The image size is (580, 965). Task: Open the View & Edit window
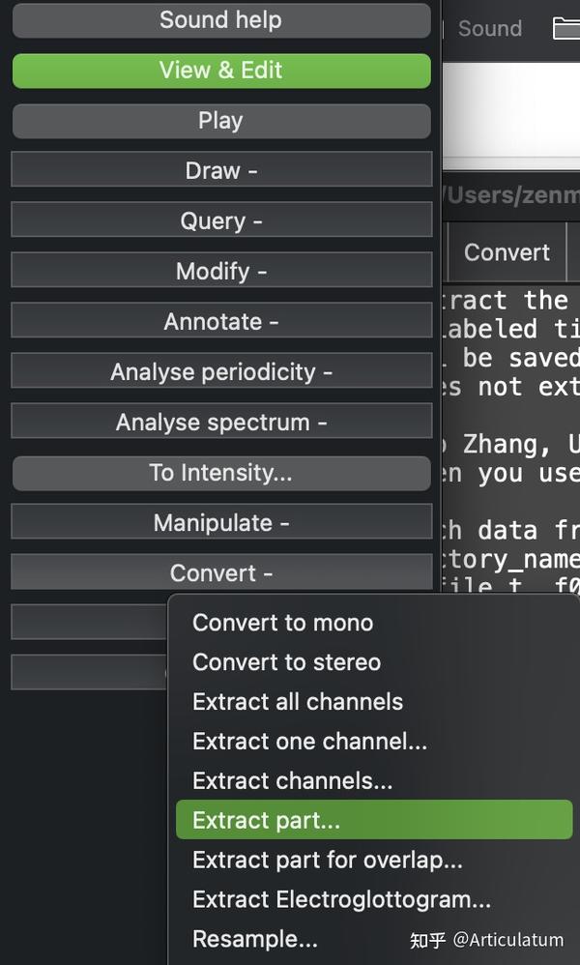(220, 71)
